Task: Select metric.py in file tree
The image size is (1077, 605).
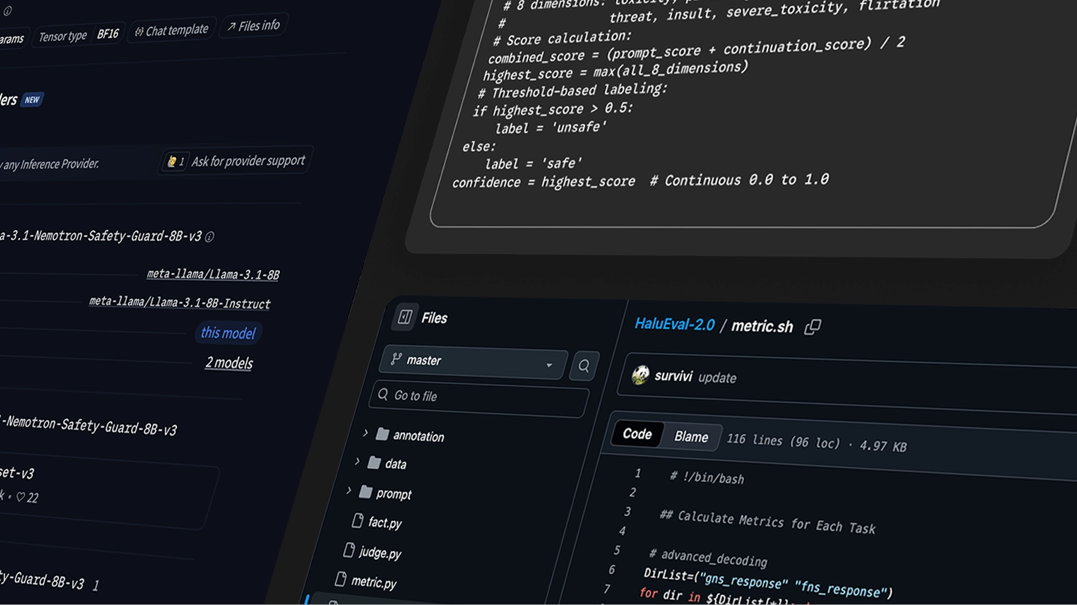Action: 374,582
